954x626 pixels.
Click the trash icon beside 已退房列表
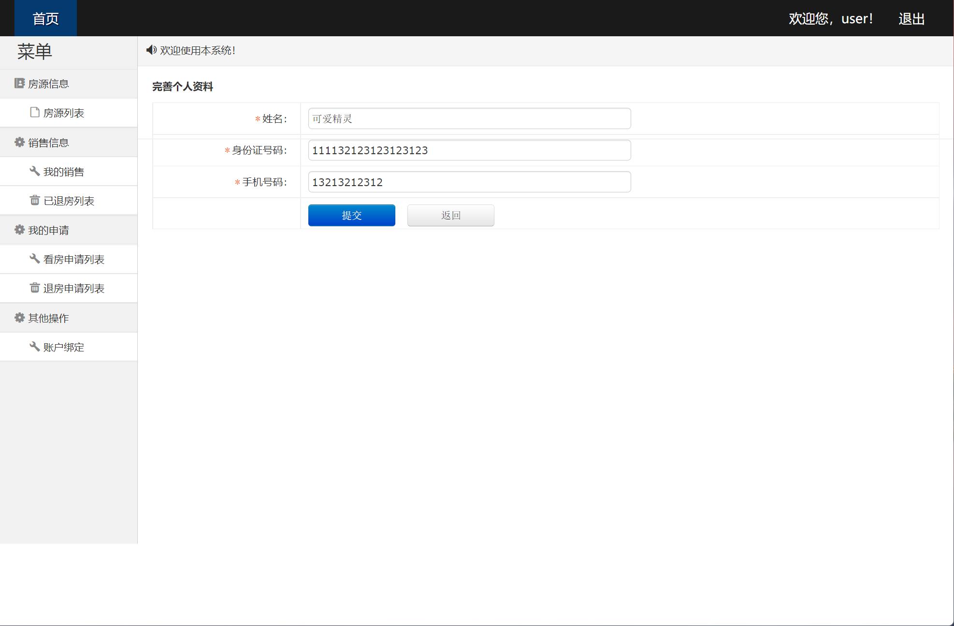point(35,200)
